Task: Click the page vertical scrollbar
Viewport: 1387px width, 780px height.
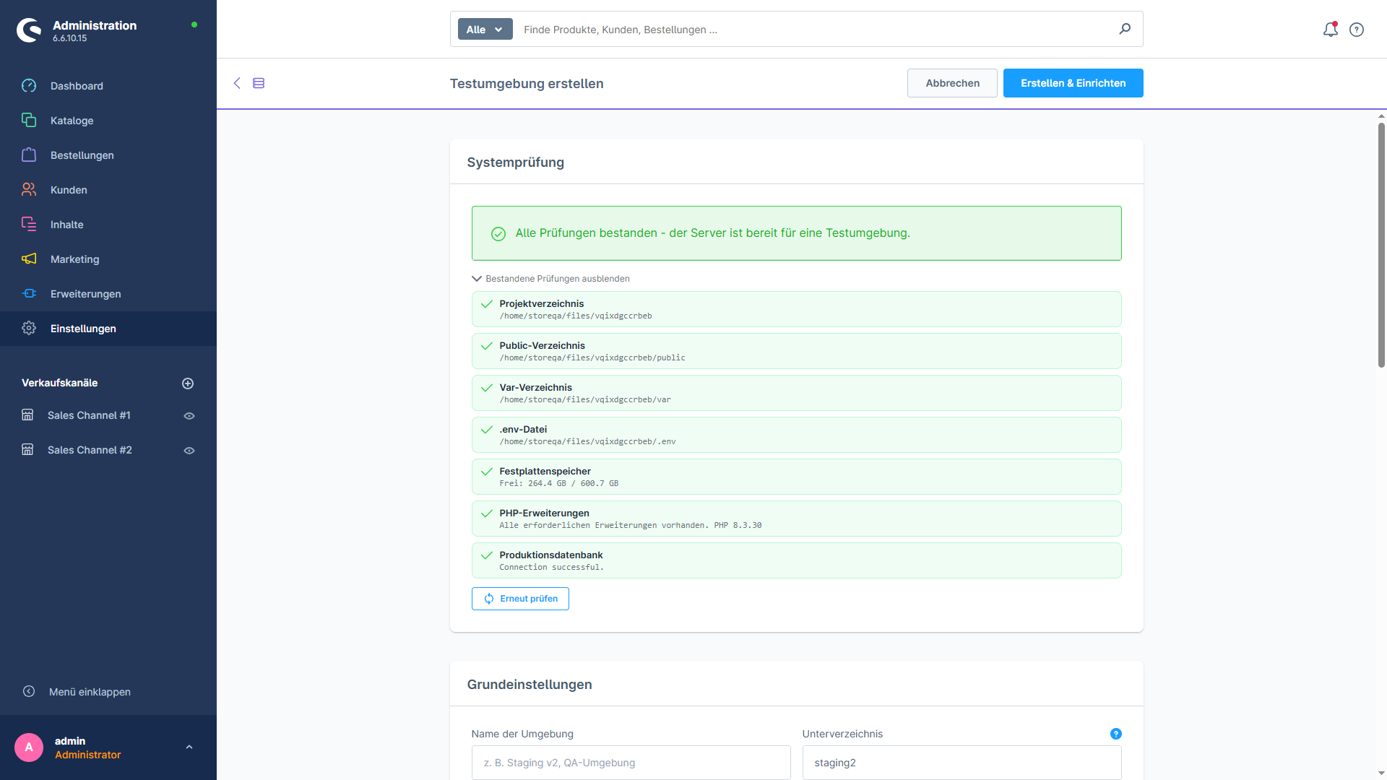Action: 1381,246
